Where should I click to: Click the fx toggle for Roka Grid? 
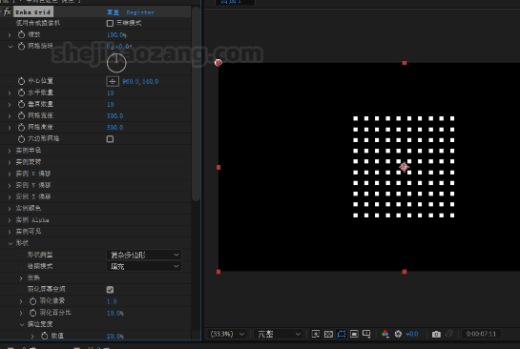tap(7, 12)
